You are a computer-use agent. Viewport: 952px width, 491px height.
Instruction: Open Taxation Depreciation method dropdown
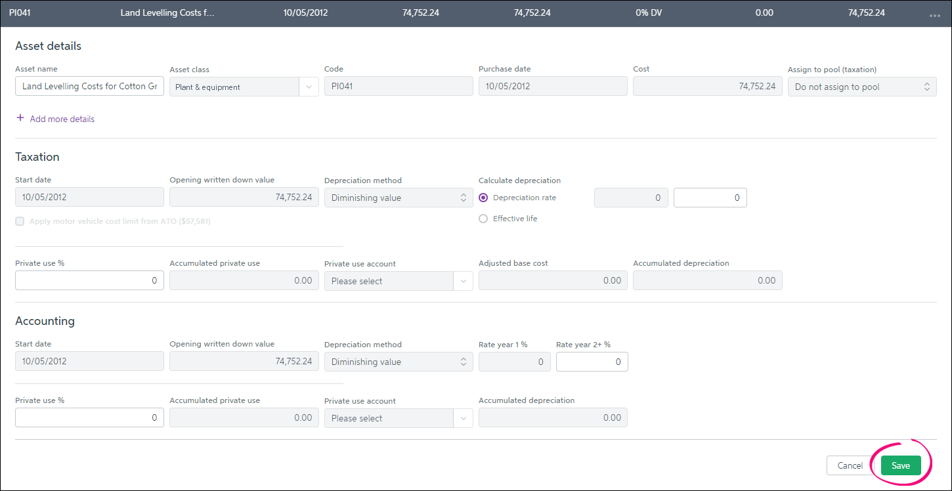tap(398, 198)
